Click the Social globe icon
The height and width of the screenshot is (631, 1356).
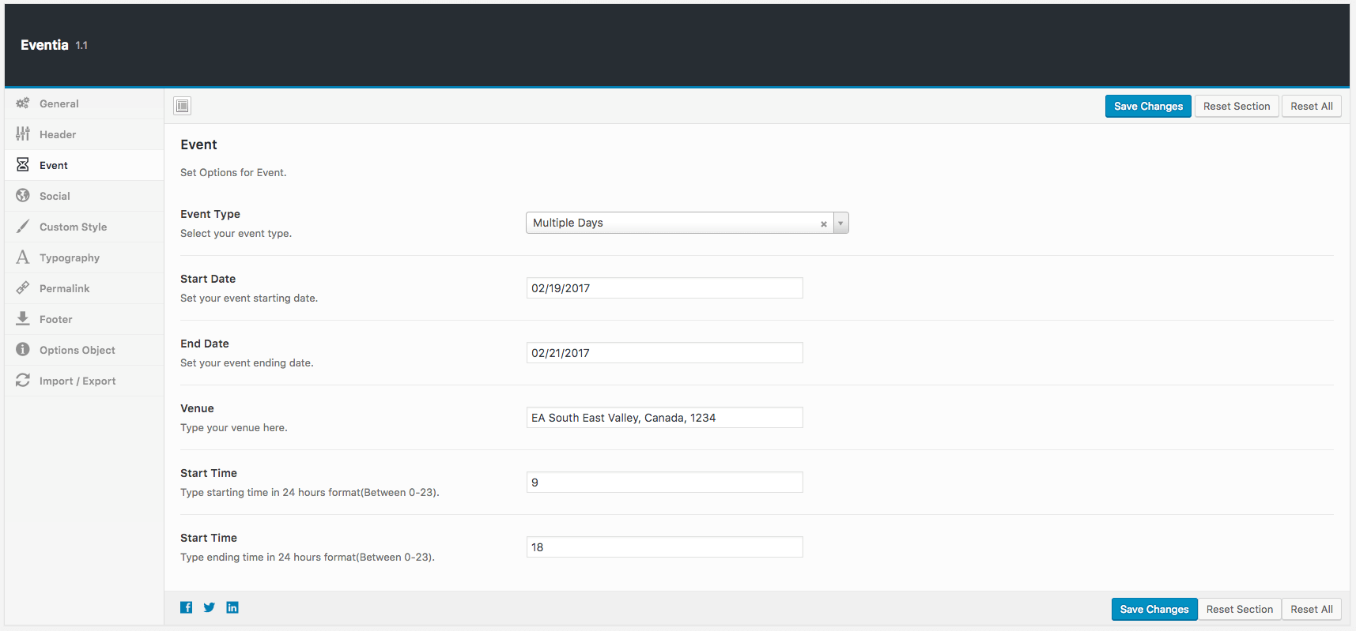pos(23,196)
